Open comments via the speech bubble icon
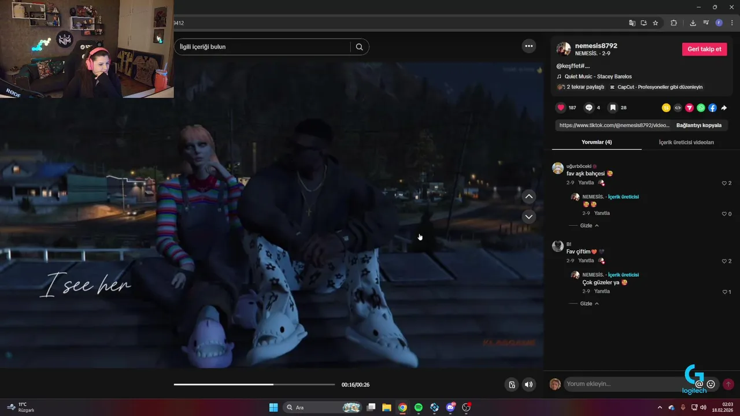The width and height of the screenshot is (740, 416). click(x=589, y=107)
